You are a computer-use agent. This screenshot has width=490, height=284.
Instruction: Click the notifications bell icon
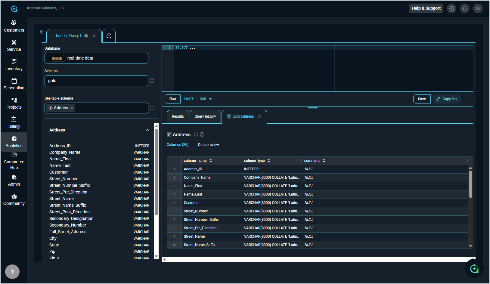(465, 8)
